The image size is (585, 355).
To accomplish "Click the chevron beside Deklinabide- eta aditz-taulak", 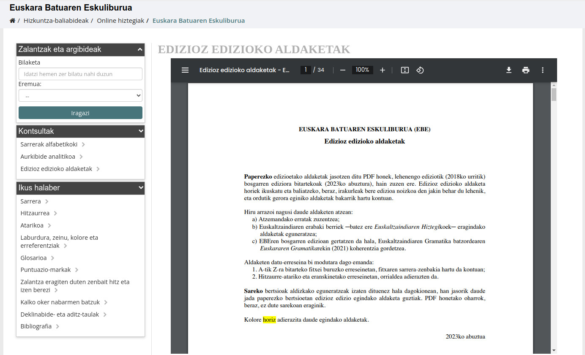I will (x=105, y=315).
